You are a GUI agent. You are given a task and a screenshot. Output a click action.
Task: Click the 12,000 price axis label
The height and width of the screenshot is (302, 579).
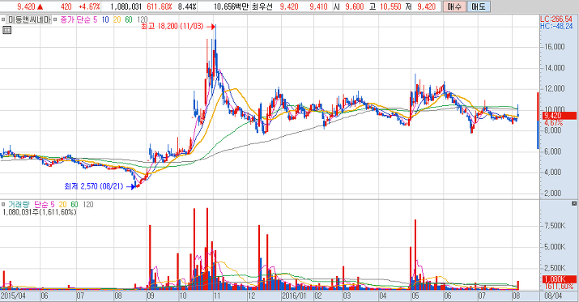(x=554, y=88)
